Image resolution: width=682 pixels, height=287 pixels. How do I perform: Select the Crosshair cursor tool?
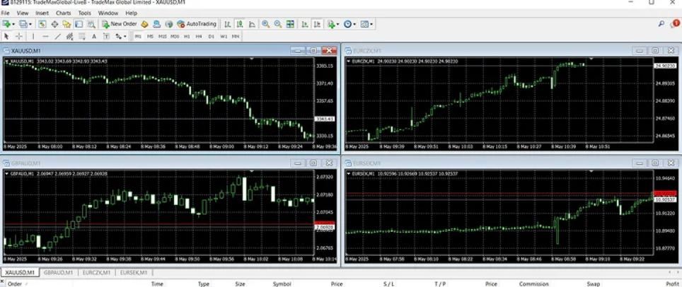click(19, 36)
